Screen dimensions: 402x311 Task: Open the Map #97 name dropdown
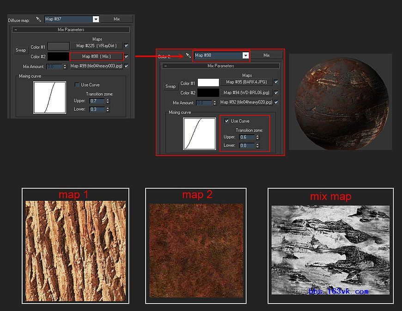coord(96,19)
